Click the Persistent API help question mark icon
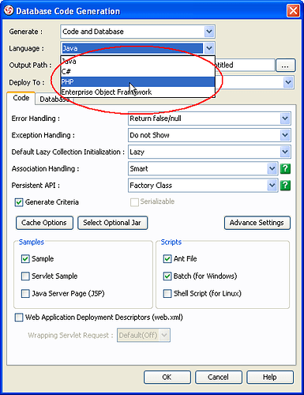 coord(285,186)
